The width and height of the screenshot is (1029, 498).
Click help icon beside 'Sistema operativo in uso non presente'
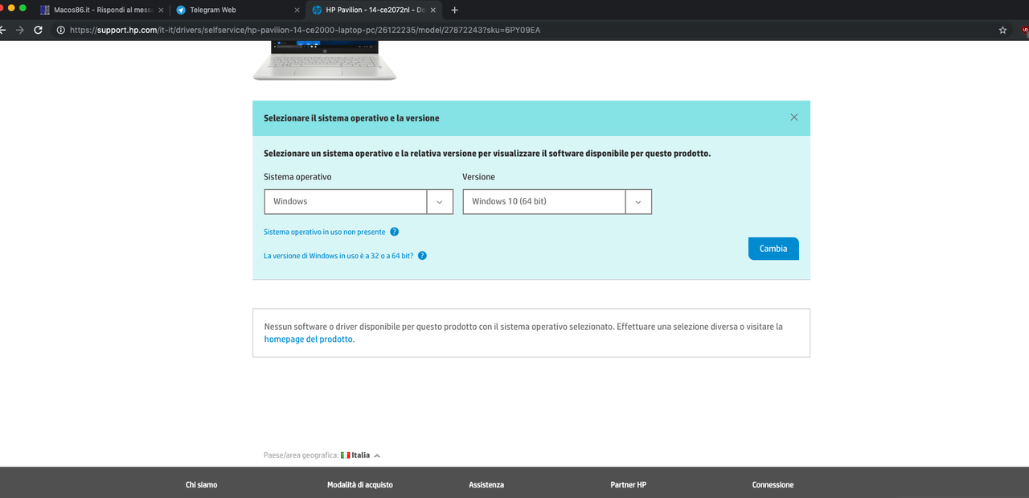pyautogui.click(x=394, y=232)
